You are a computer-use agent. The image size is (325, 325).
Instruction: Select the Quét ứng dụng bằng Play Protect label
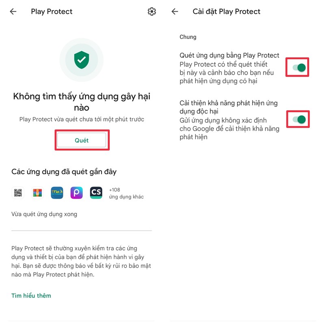coord(229,55)
